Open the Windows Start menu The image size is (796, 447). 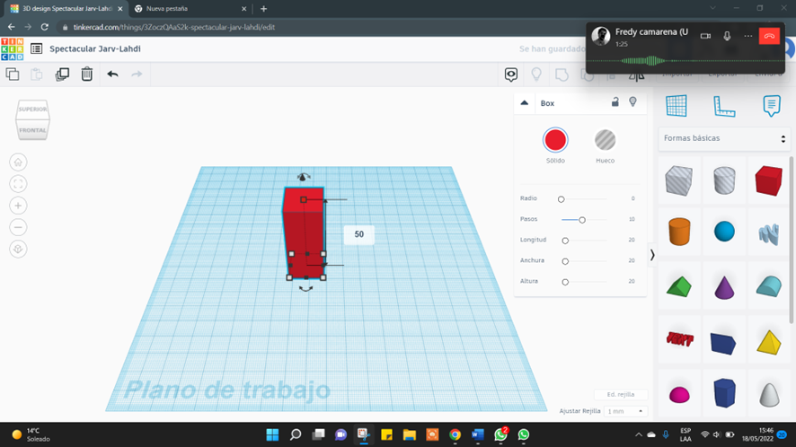(x=272, y=434)
